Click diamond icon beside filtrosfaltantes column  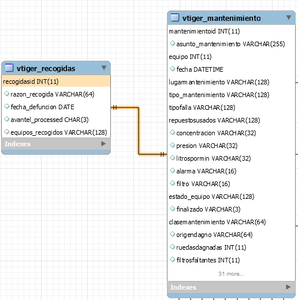tap(172, 260)
